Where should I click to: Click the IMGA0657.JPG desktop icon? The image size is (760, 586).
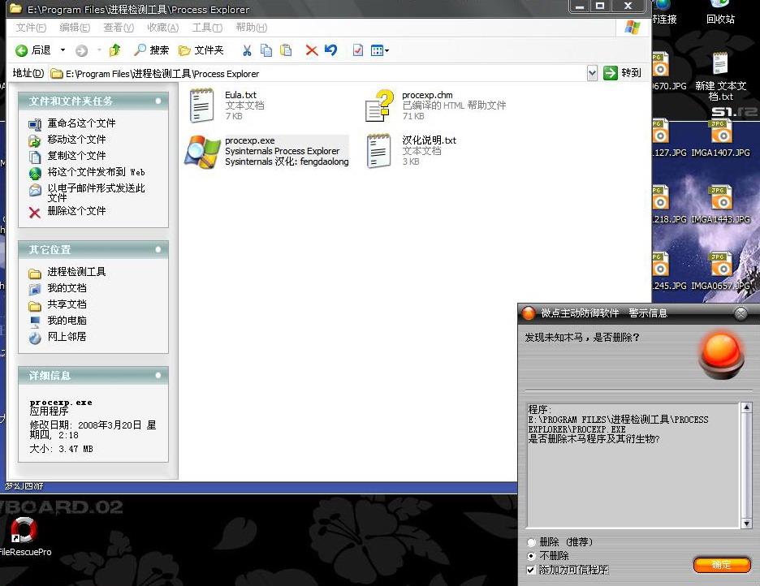click(x=720, y=271)
